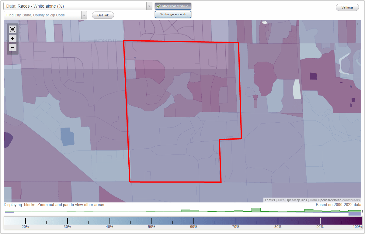Viewport: 365px width, 234px height.
Task: Open the OpenStreetMap contributors link
Action: pyautogui.click(x=332, y=200)
